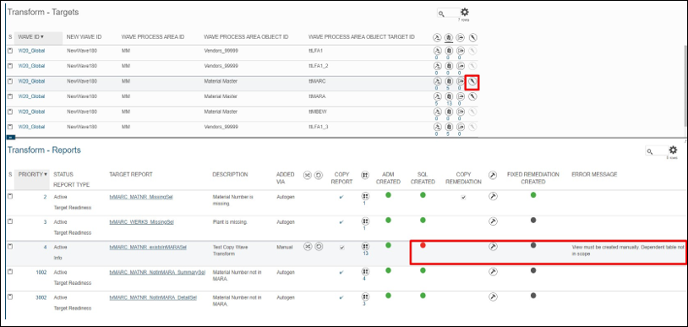The width and height of the screenshot is (688, 327).
Task: Open the tvMARC_MATNR_NotInMARA_DetailSel report link
Action: click(153, 297)
